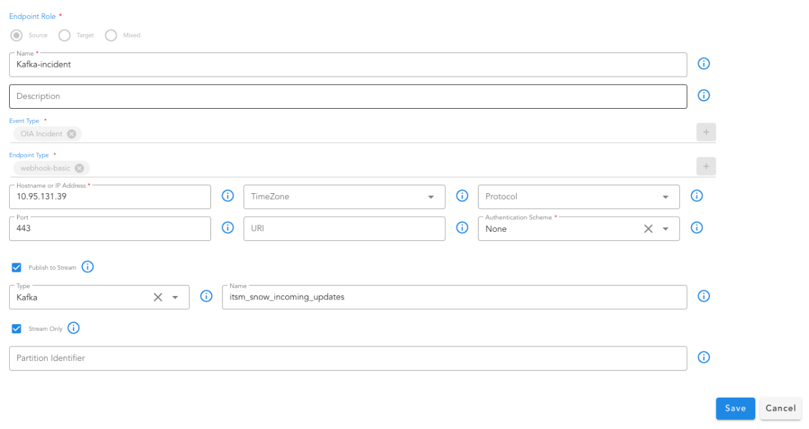The width and height of the screenshot is (809, 429).
Task: Save the Kafka-incident endpoint
Action: pyautogui.click(x=735, y=408)
